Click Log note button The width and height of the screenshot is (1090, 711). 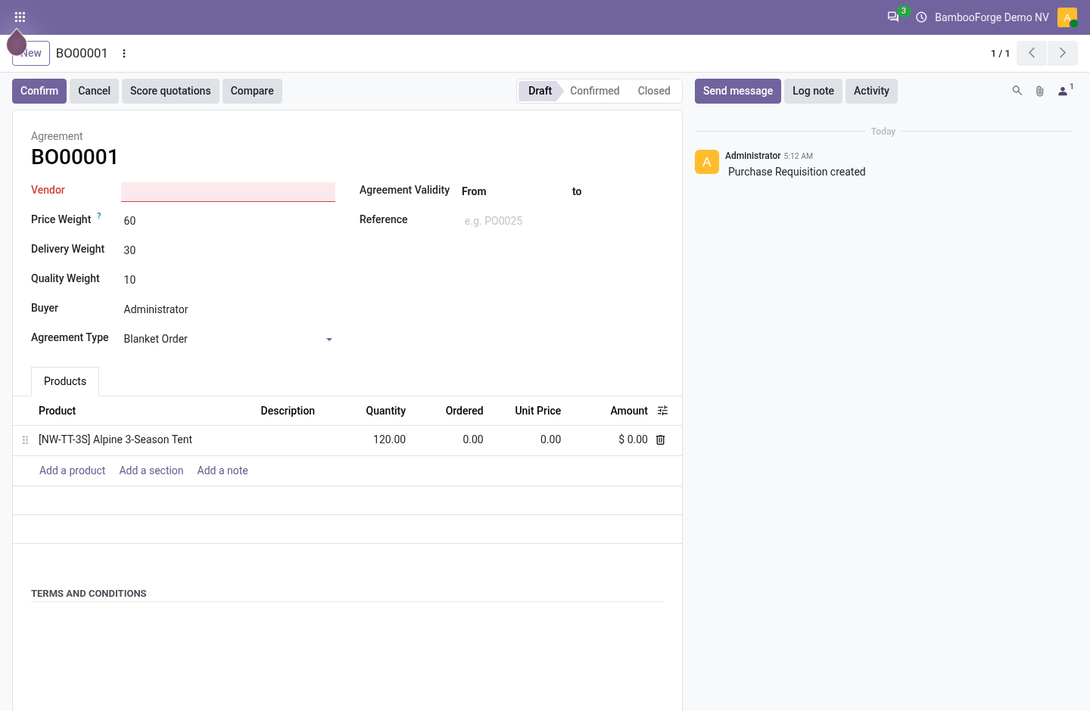813,91
